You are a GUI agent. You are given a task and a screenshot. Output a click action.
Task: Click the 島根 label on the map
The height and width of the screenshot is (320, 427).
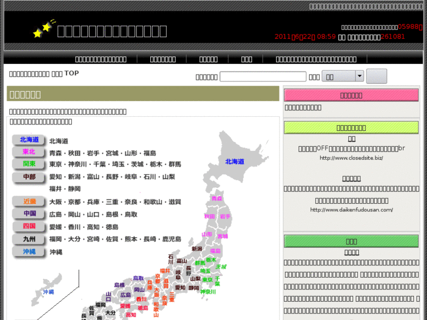[119, 285]
